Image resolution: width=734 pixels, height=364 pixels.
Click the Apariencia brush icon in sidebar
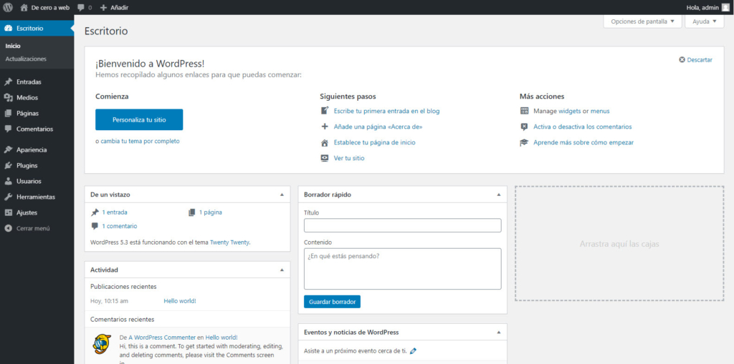pyautogui.click(x=8, y=150)
